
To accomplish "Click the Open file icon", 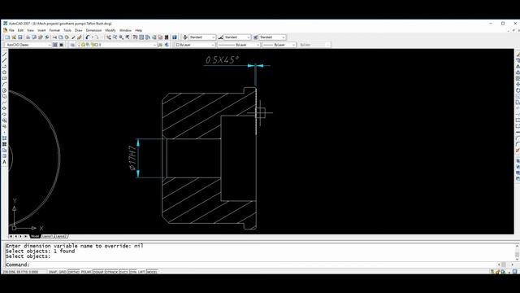I will 14,37.
